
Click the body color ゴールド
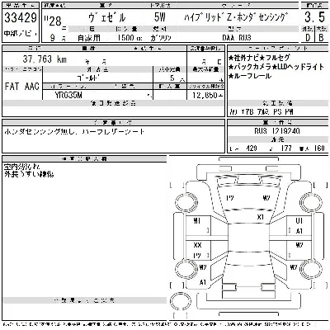point(87,78)
